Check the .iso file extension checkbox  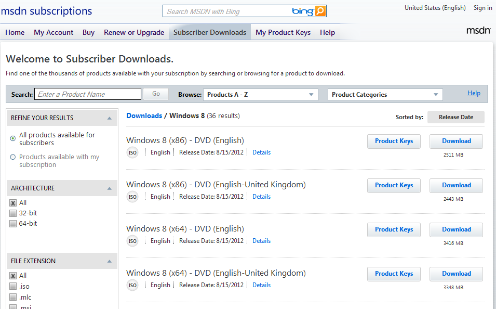point(13,287)
